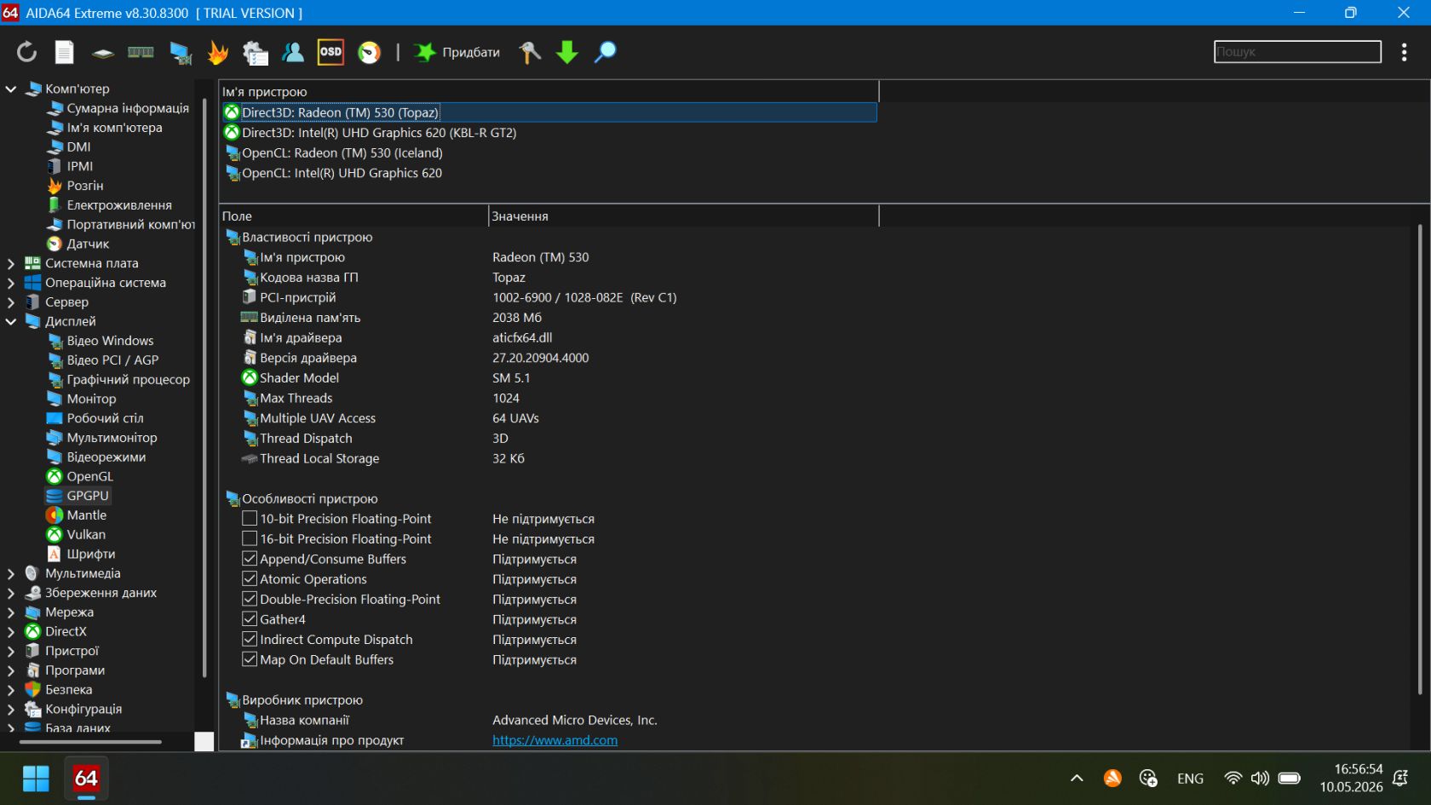Viewport: 1431px width, 805px height.
Task: Click the green download update arrow
Action: (567, 52)
